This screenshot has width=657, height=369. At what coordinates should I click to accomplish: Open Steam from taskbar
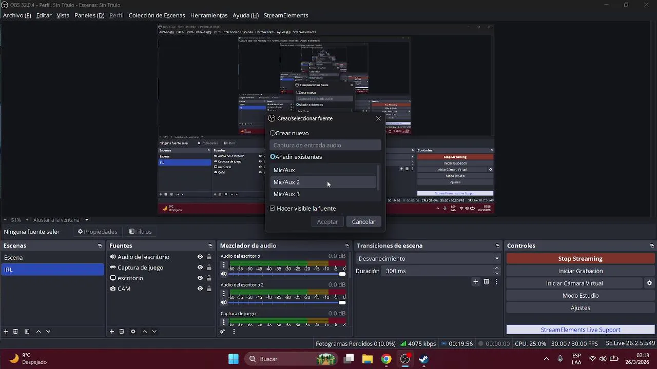click(423, 359)
